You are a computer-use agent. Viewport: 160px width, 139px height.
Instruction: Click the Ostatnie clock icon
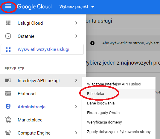coord(8,36)
